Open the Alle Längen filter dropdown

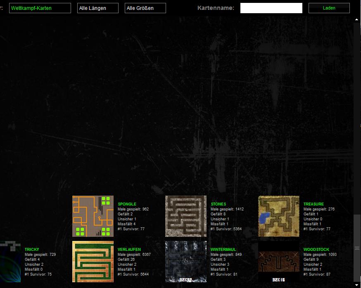pos(98,8)
